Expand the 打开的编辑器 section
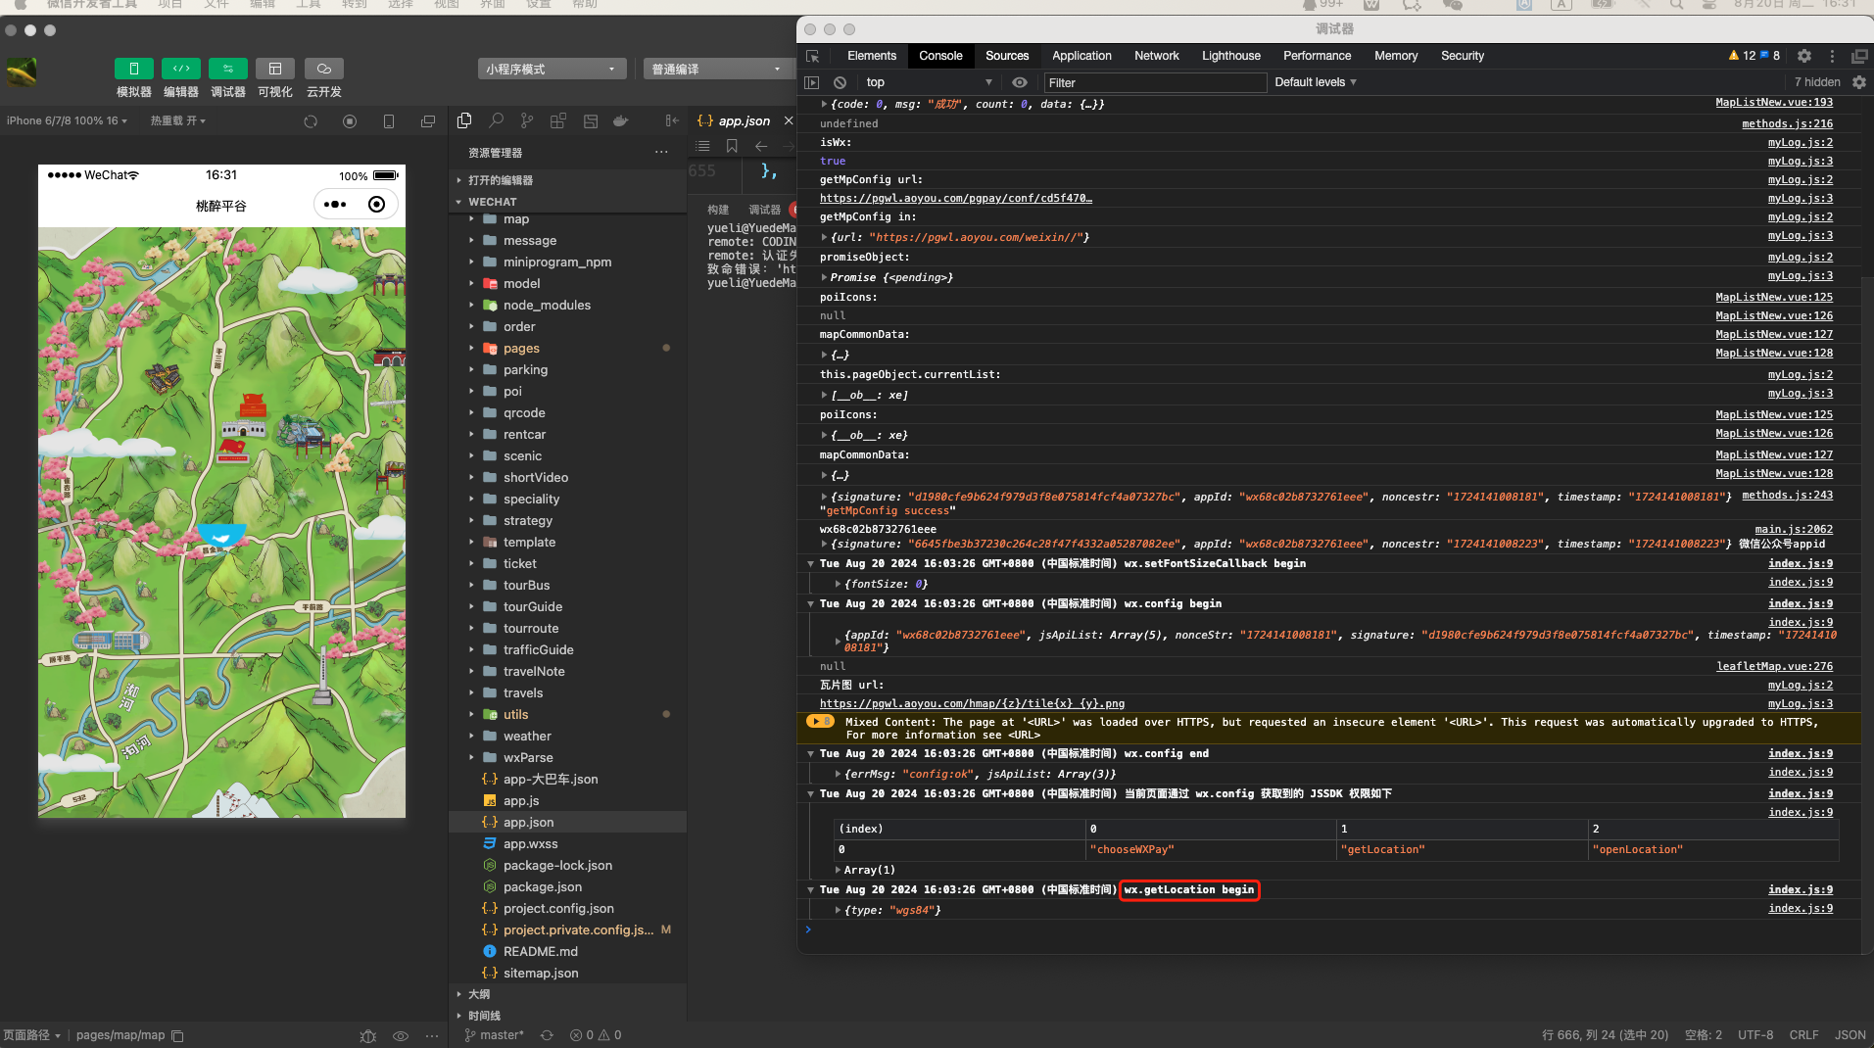The height and width of the screenshot is (1048, 1874). click(x=567, y=180)
